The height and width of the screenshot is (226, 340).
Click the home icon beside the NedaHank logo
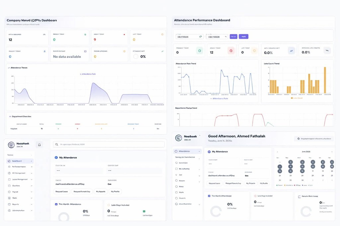tap(39, 145)
